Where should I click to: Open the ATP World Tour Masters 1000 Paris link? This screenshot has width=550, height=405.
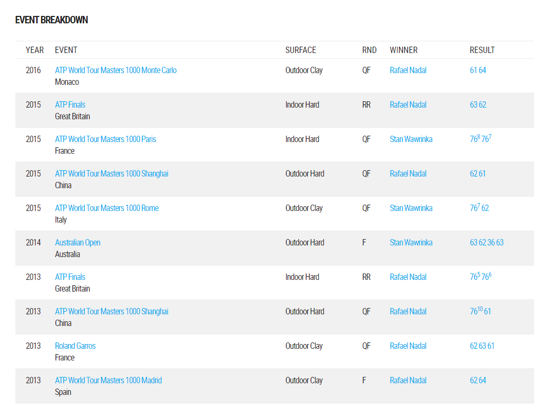pyautogui.click(x=105, y=139)
